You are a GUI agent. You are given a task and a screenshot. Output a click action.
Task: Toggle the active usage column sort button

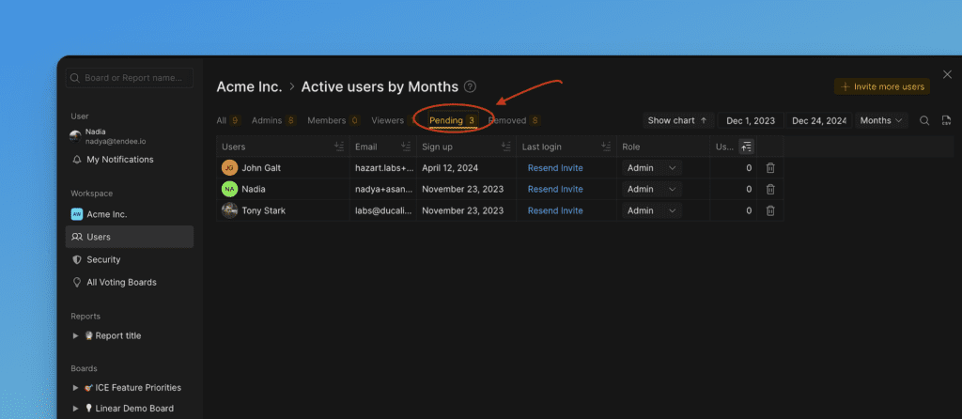click(746, 147)
